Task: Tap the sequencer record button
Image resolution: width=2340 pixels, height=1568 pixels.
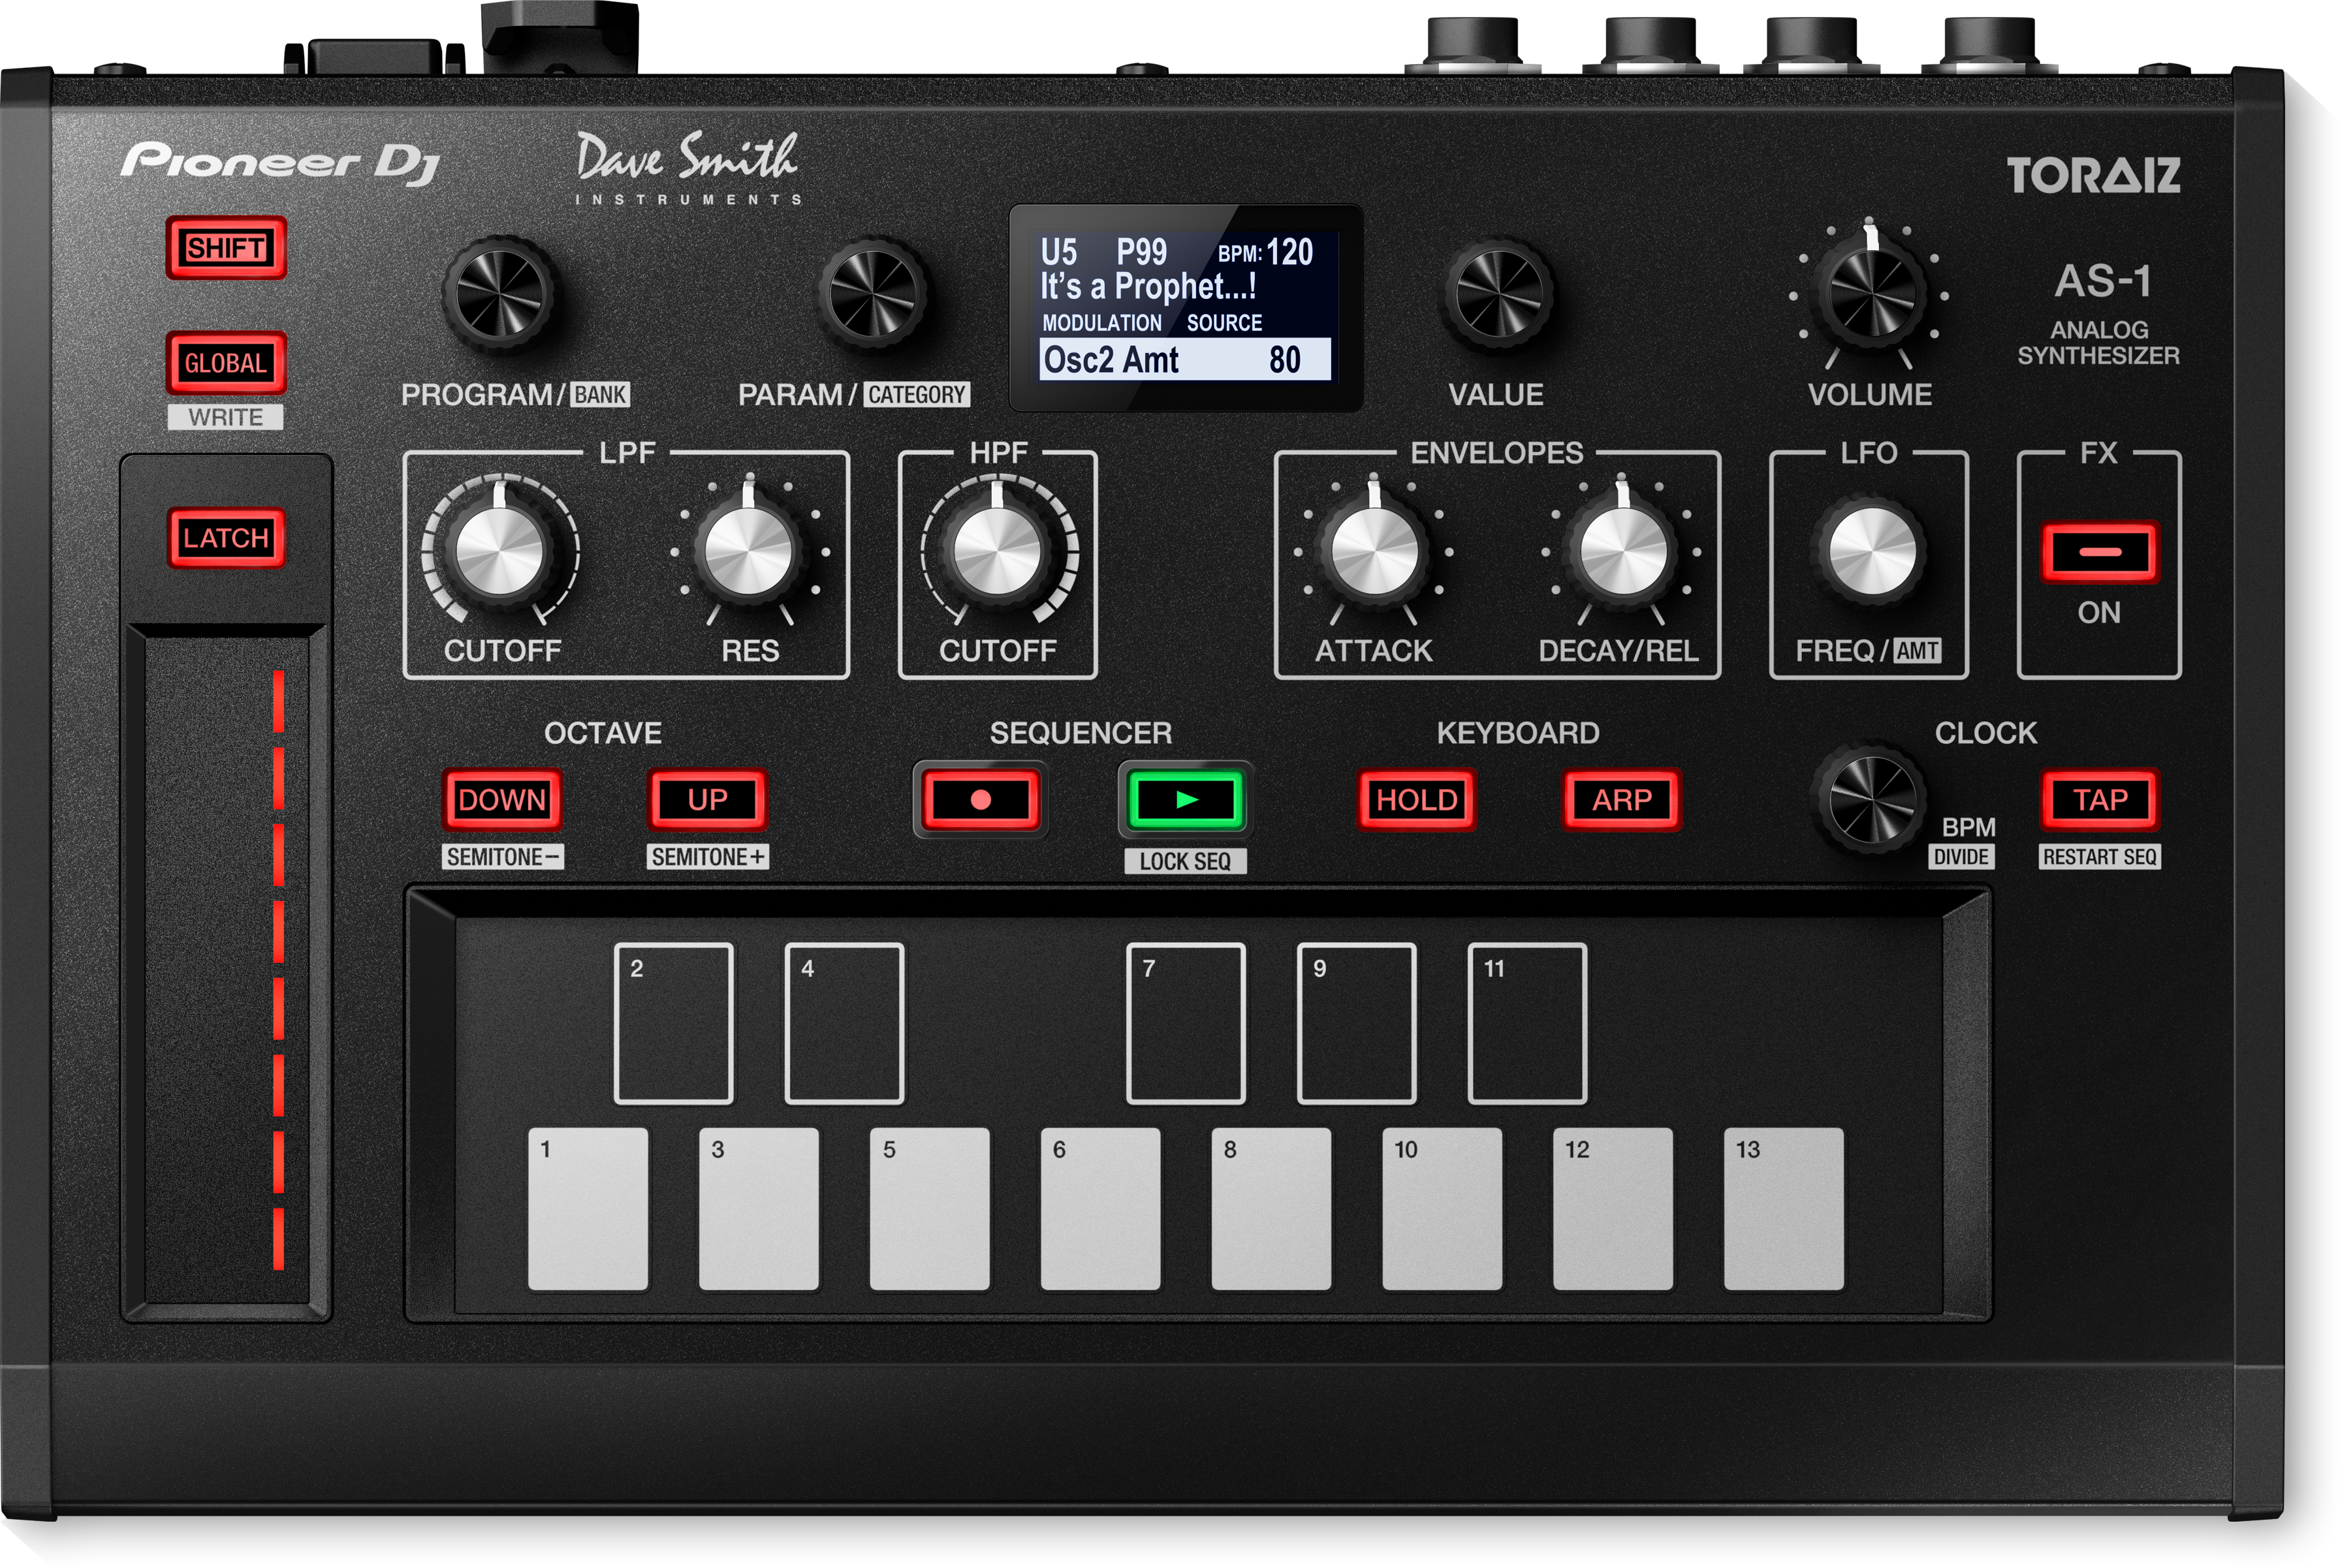Action: (x=981, y=800)
